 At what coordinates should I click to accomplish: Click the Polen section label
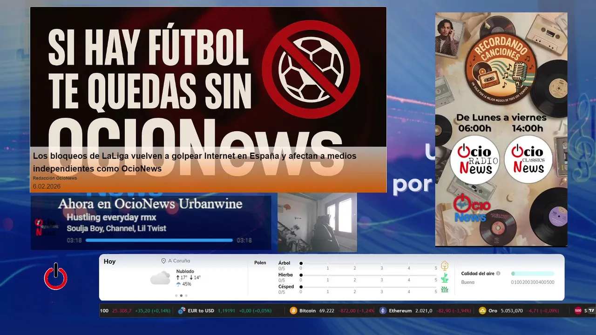click(260, 263)
